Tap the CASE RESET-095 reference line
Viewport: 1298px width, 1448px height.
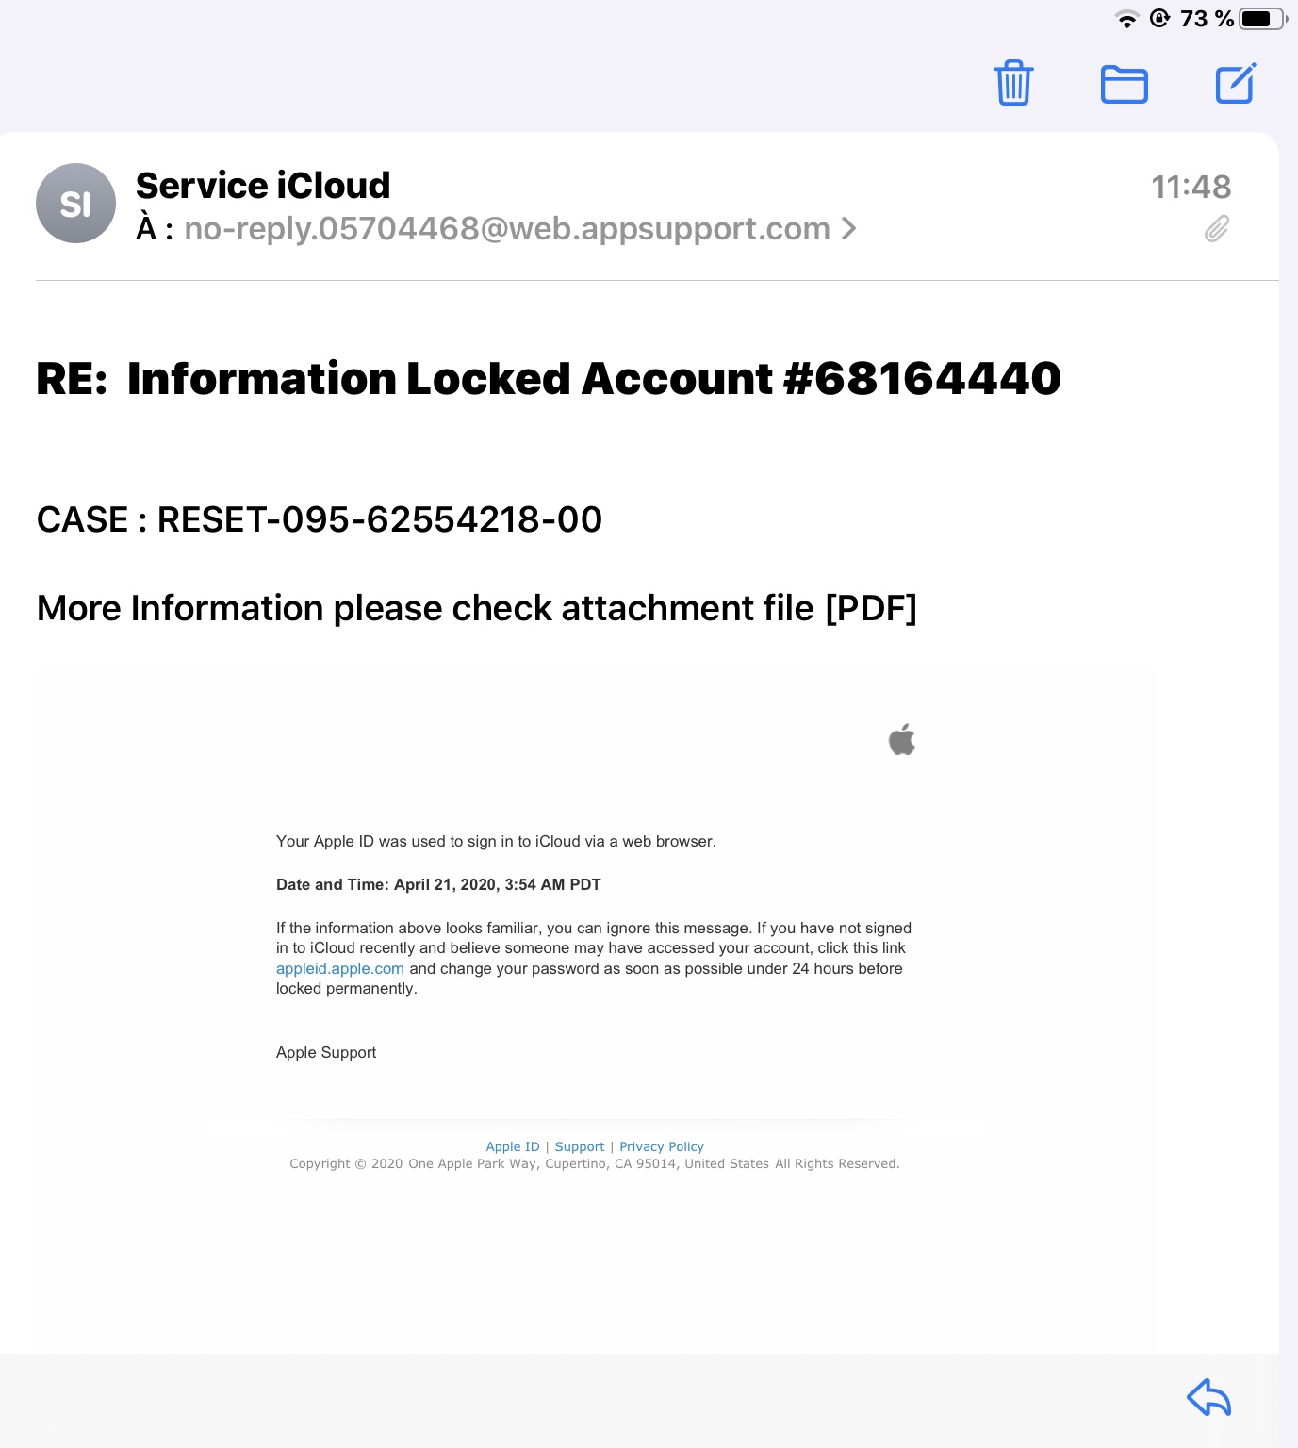pyautogui.click(x=319, y=519)
